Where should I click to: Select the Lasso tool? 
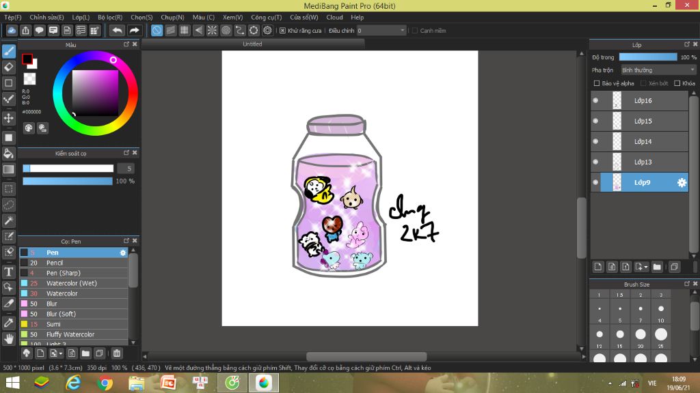[8, 205]
